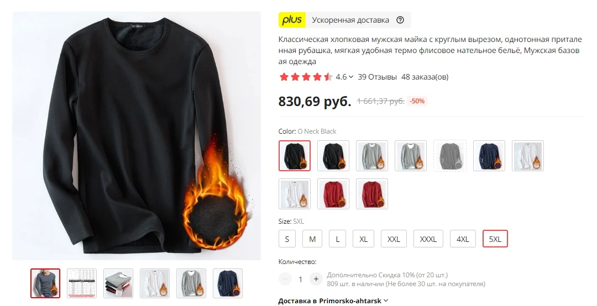Select size 4XL
597x306 pixels.
[x=463, y=239]
